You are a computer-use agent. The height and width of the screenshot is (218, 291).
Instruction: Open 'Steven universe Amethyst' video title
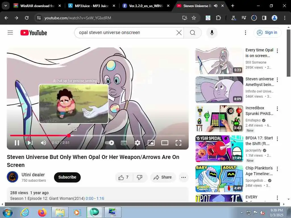point(259,82)
